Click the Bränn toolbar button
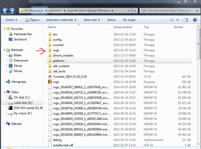Viewport: 201px width, 149px height. [x=111, y=20]
